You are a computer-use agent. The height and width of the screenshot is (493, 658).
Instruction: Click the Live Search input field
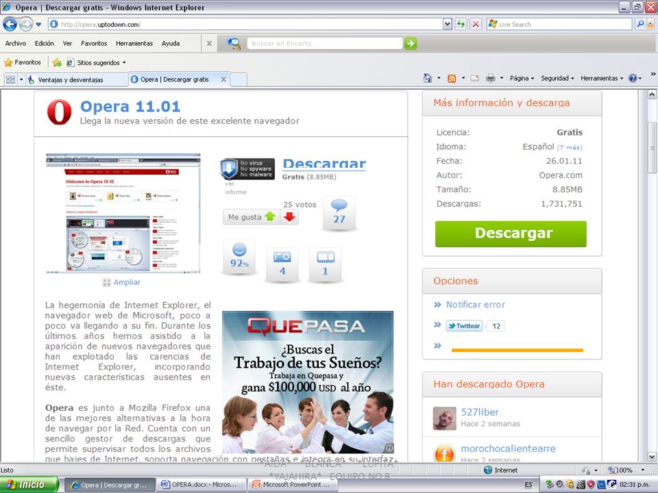pyautogui.click(x=559, y=25)
